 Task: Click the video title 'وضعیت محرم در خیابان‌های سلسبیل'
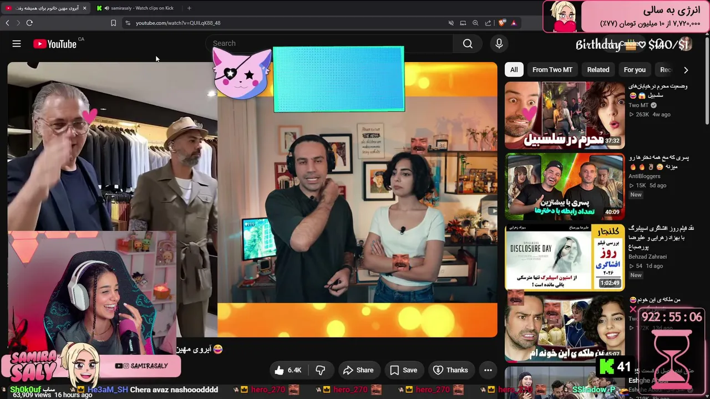coord(658,91)
